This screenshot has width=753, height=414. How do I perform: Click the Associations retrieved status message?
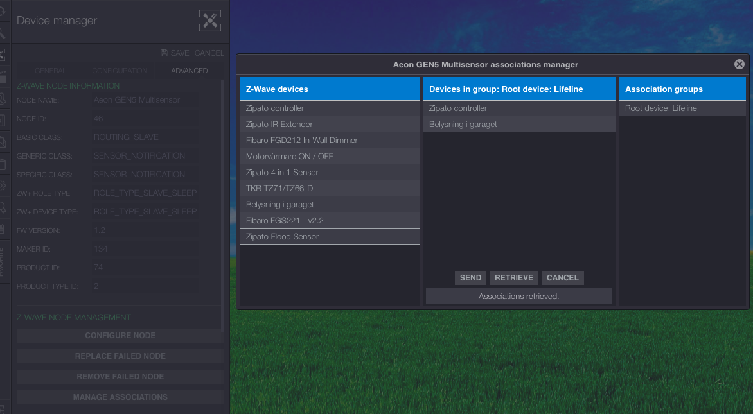518,297
